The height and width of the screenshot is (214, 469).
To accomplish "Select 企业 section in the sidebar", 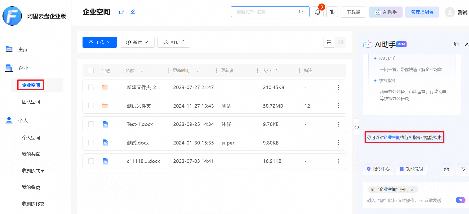I will point(23,68).
